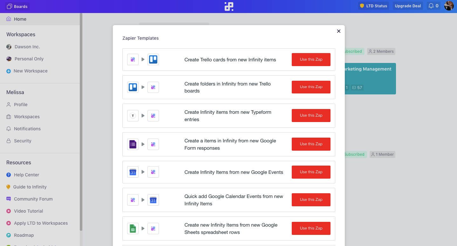Click Infinity icon in Typeform row
The height and width of the screenshot is (246, 457).
click(x=153, y=116)
